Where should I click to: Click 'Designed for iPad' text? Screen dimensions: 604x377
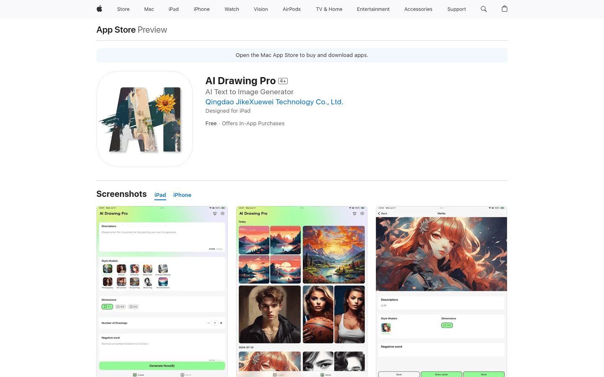click(228, 111)
